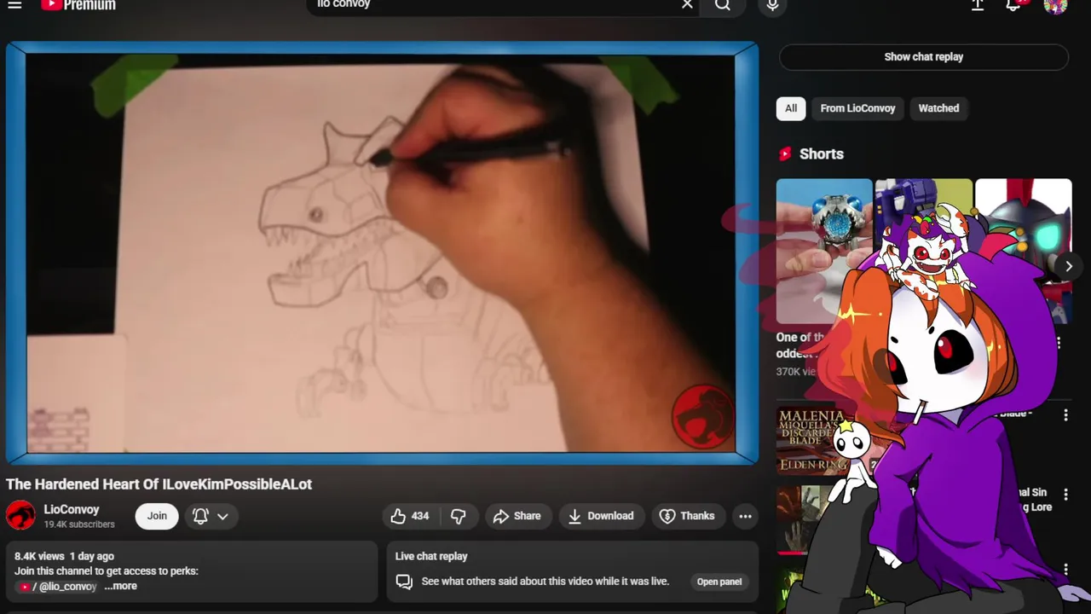
Task: Open the hamburger guide menu
Action: point(14,5)
